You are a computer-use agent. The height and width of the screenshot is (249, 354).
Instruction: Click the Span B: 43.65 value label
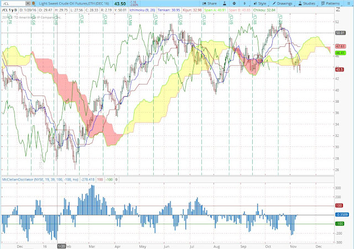point(240,10)
